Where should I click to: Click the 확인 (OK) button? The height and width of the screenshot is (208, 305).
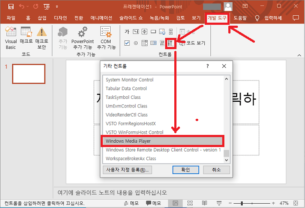[186, 170]
